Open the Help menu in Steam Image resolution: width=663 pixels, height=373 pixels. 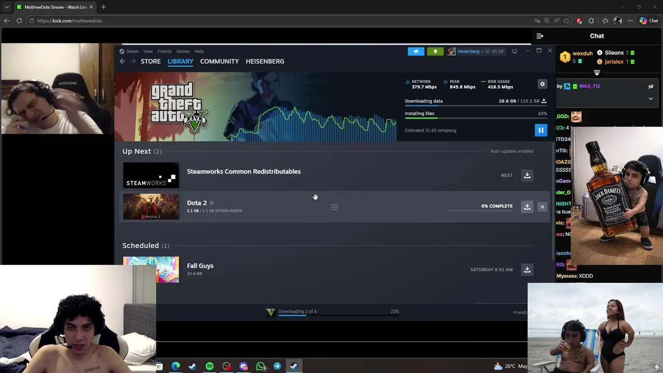(199, 51)
